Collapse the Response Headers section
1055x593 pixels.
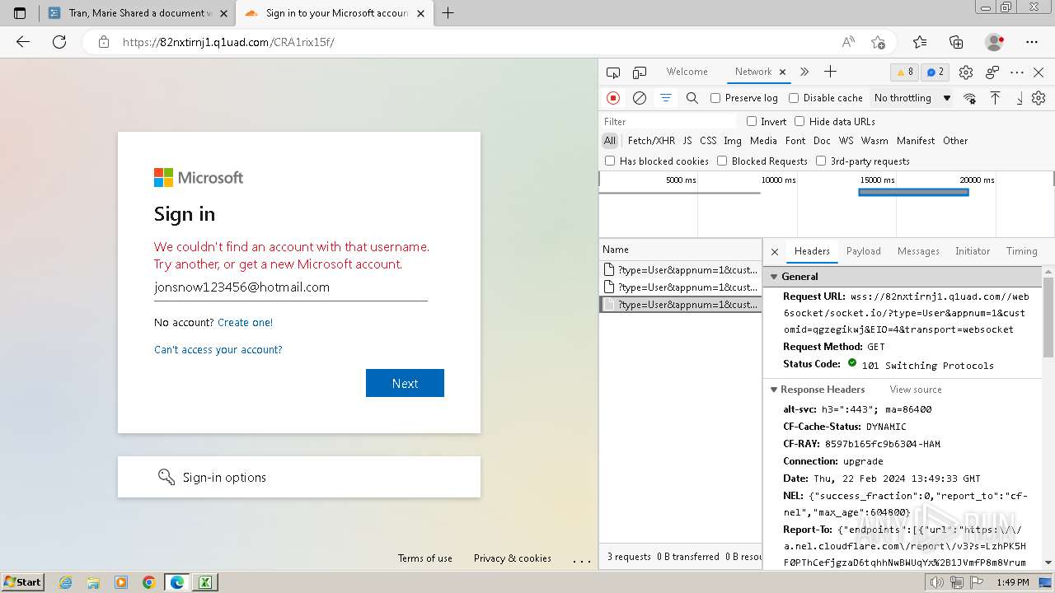(774, 390)
